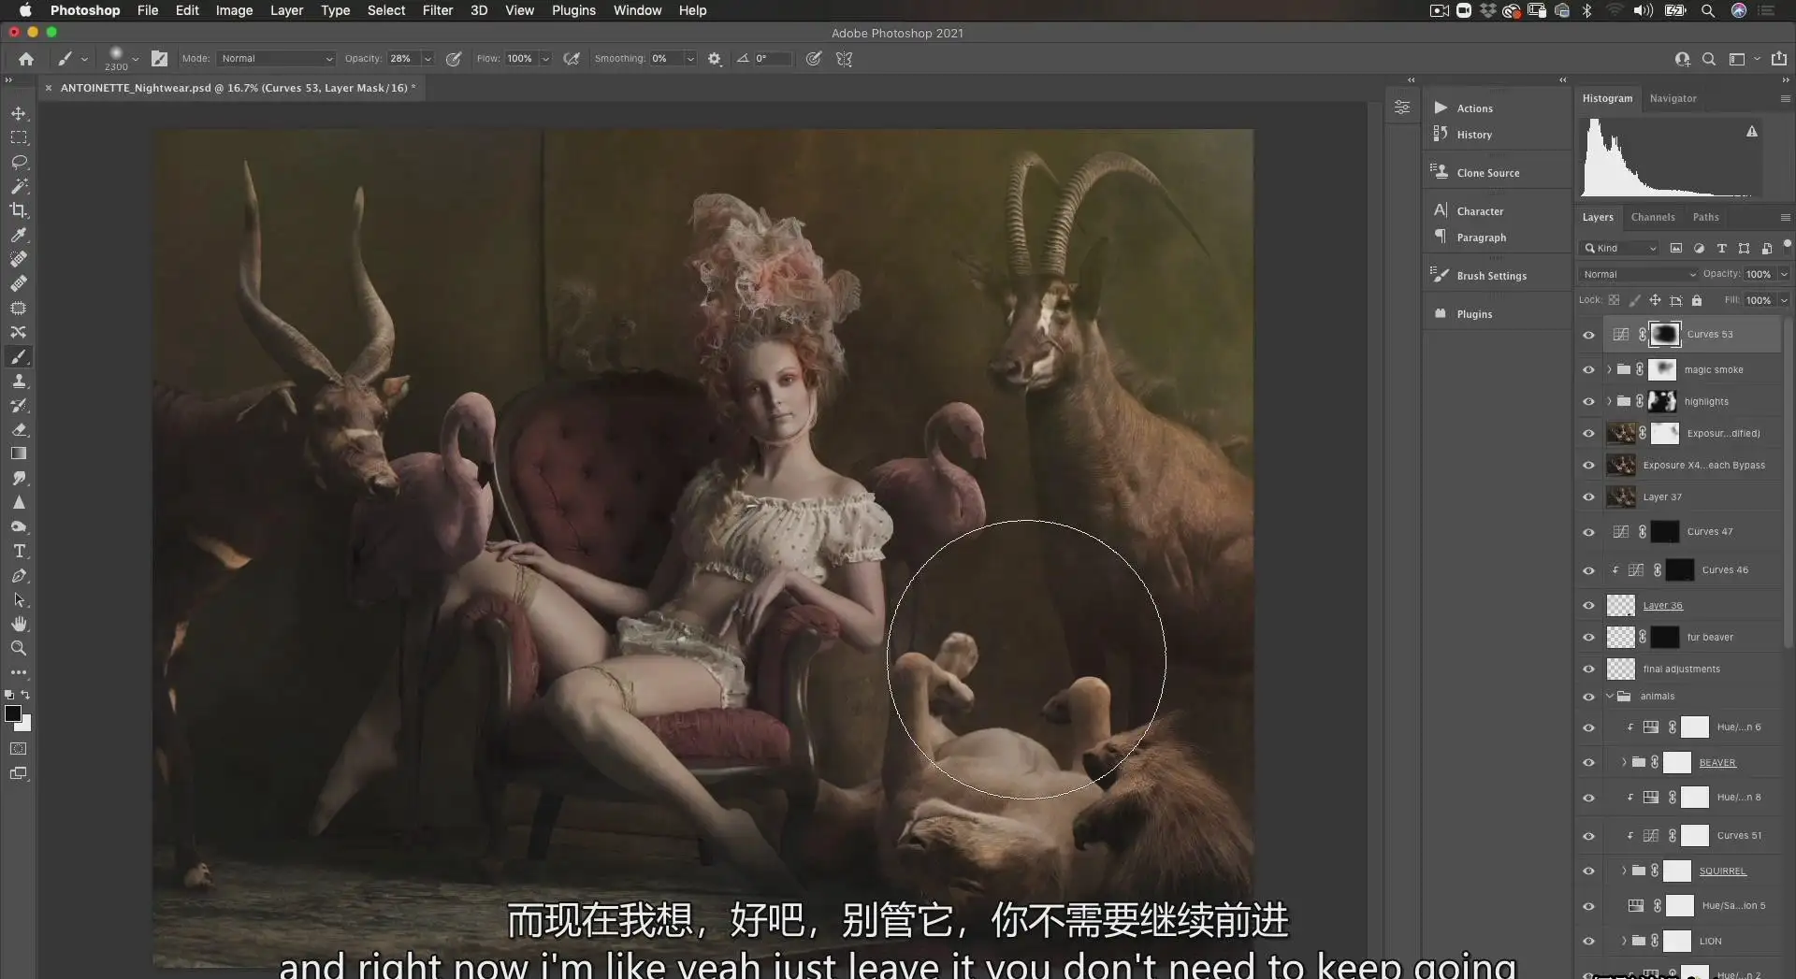This screenshot has width=1796, height=979.
Task: Hide the magic smoke group
Action: point(1588,370)
